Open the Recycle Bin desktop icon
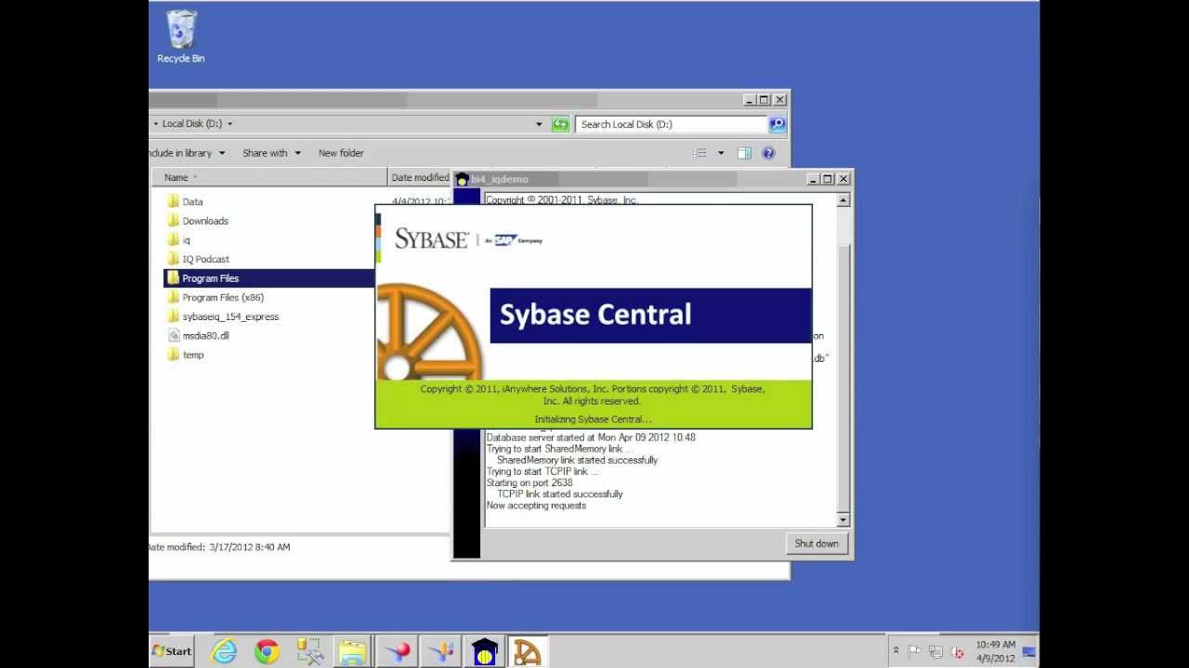This screenshot has width=1189, height=668. [180, 37]
